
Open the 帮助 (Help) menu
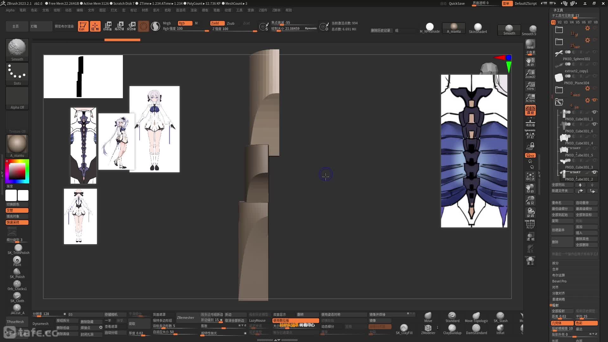pyautogui.click(x=289, y=10)
